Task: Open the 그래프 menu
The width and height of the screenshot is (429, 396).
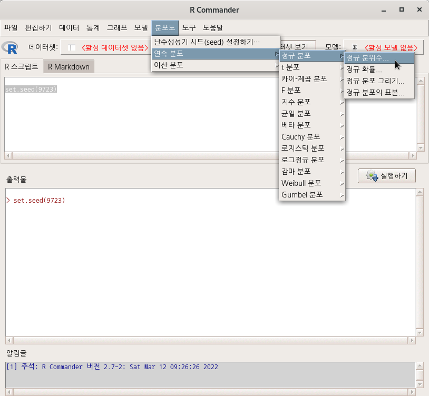Action: [117, 27]
